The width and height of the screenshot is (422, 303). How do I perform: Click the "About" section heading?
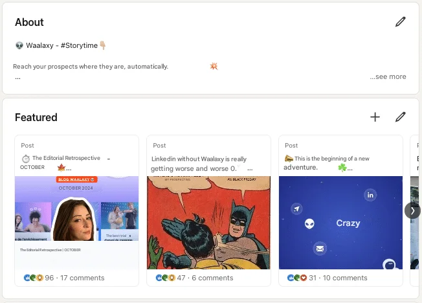coord(29,22)
